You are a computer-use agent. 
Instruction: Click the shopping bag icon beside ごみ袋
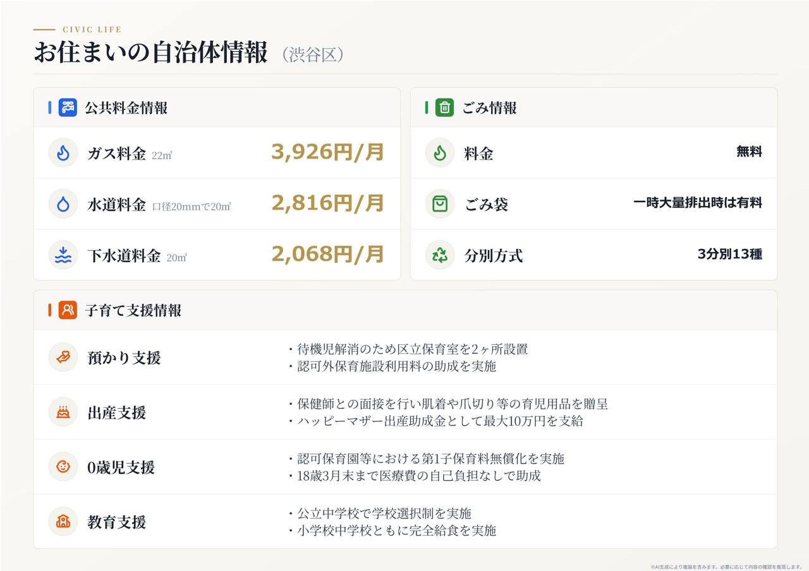click(x=440, y=204)
